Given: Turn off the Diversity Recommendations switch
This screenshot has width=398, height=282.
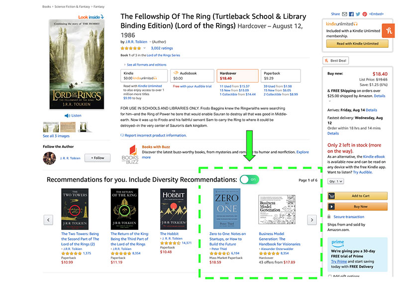Looking at the screenshot, I should pos(250,179).
